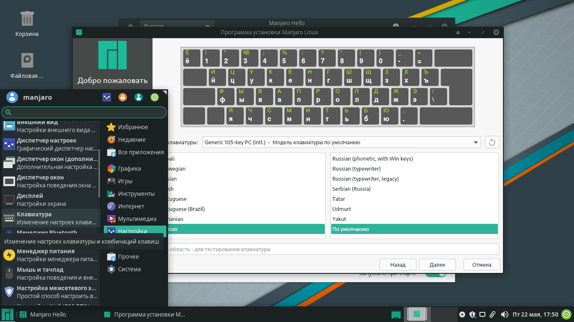
Task: Open Клавиатура keyboard settings entry
Action: pos(50,218)
